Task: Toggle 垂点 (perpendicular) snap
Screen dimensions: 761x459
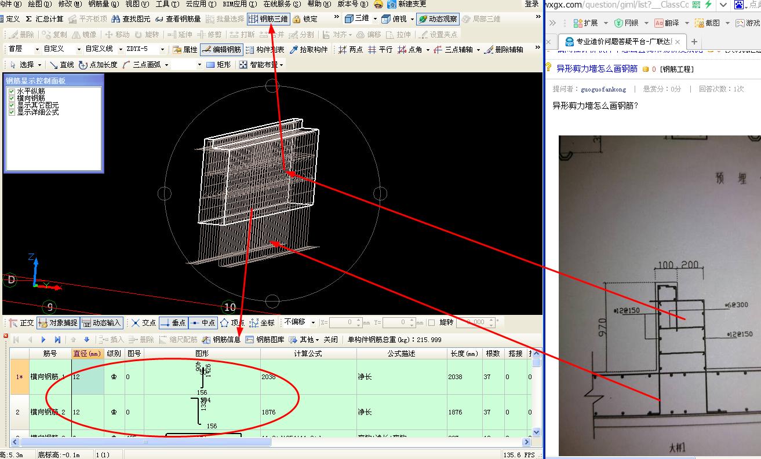Action: click(173, 322)
